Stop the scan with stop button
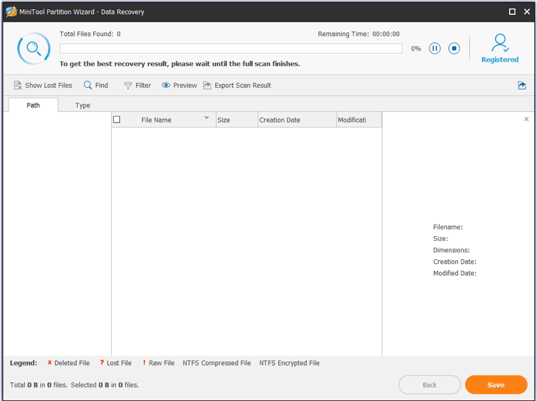The image size is (537, 401). pos(454,48)
